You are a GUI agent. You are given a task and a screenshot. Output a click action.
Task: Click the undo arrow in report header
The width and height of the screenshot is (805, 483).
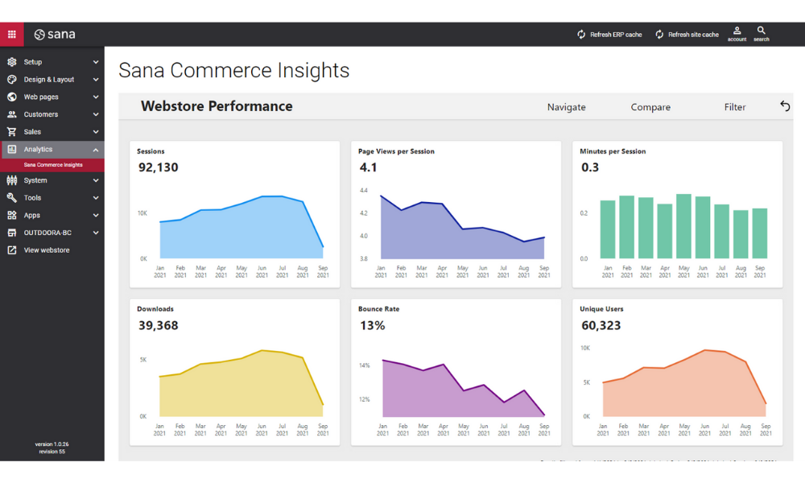[785, 106]
